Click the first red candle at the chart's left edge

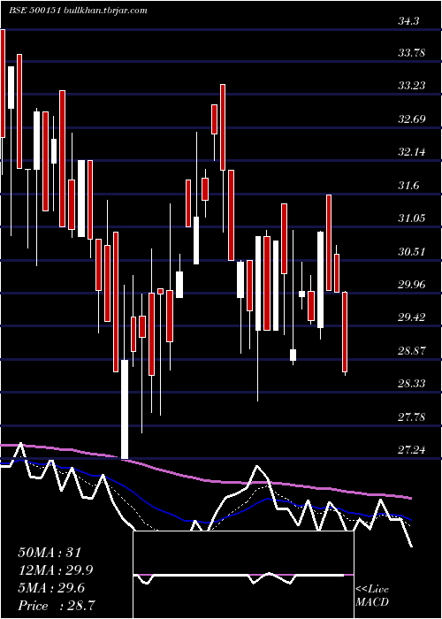coord(3,83)
